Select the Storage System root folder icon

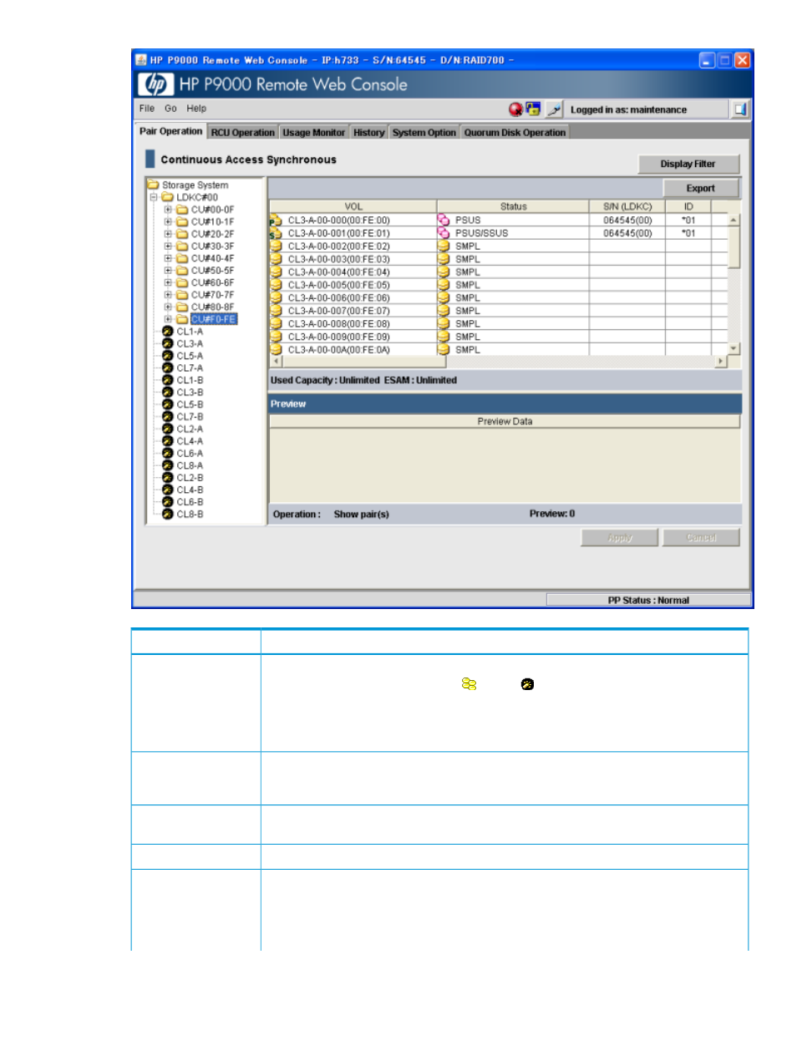point(153,185)
